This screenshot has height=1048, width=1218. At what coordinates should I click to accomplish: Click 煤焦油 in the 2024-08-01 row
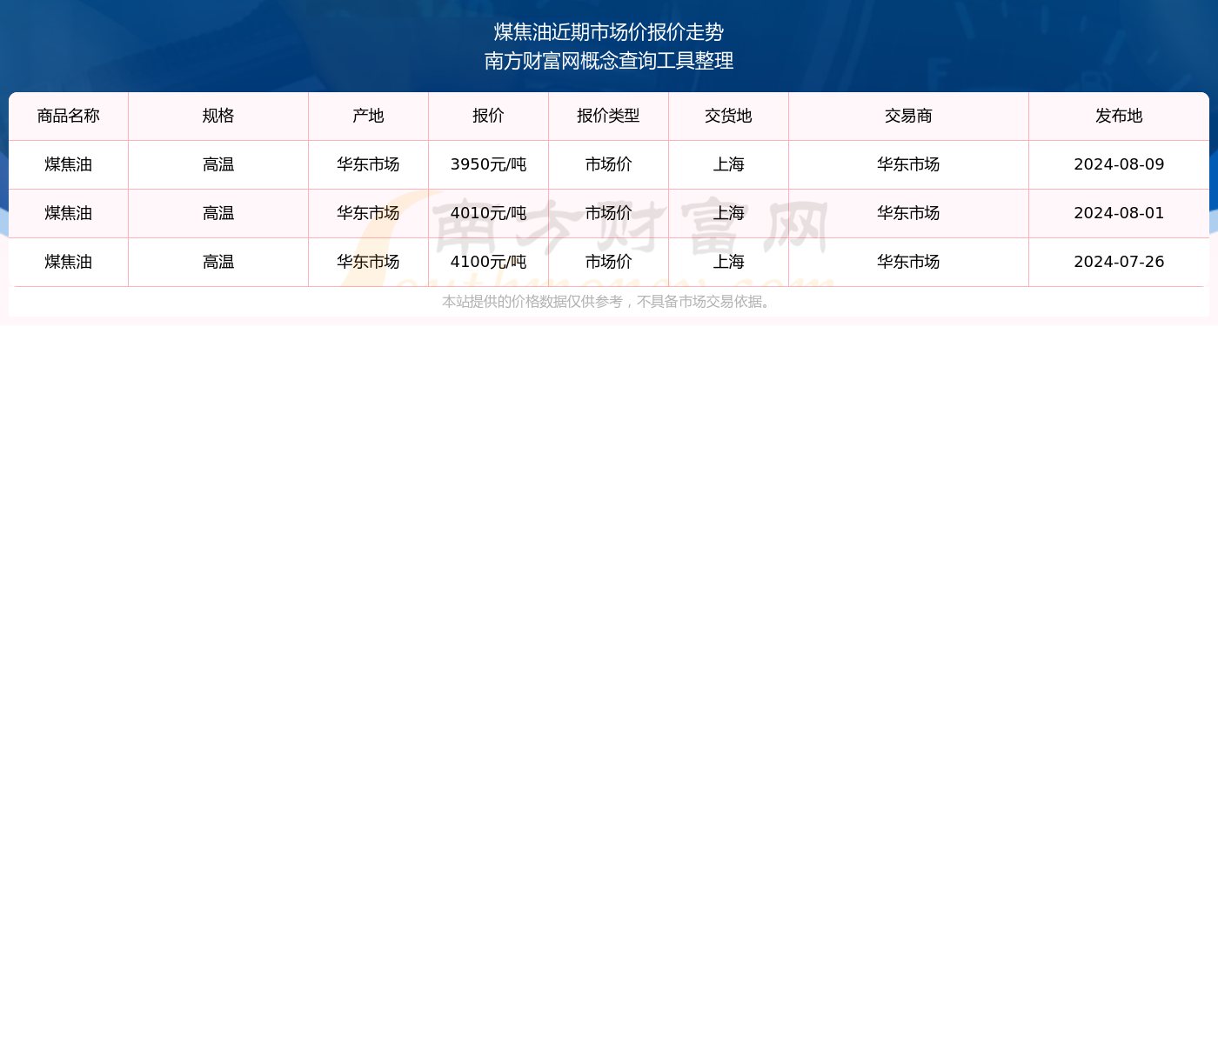click(69, 214)
